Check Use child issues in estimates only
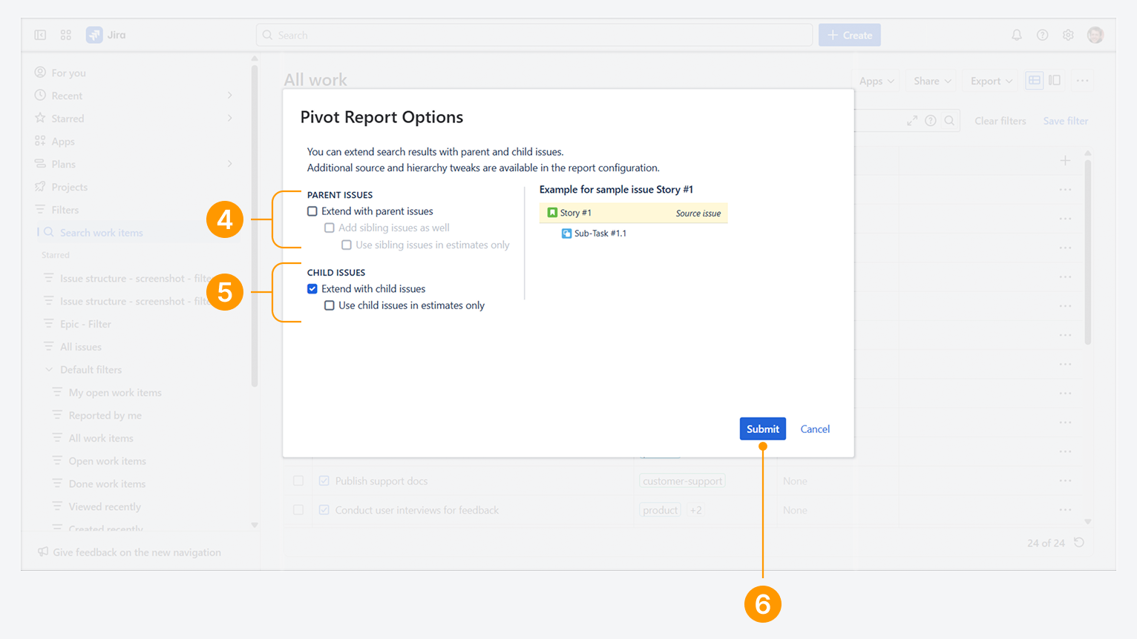The width and height of the screenshot is (1137, 639). coord(330,305)
